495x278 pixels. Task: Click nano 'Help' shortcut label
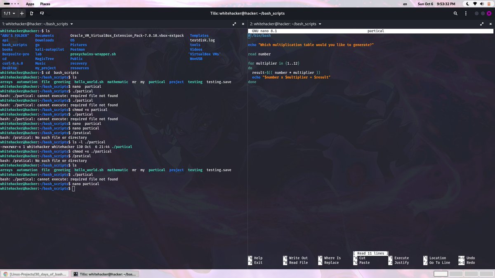(258, 258)
